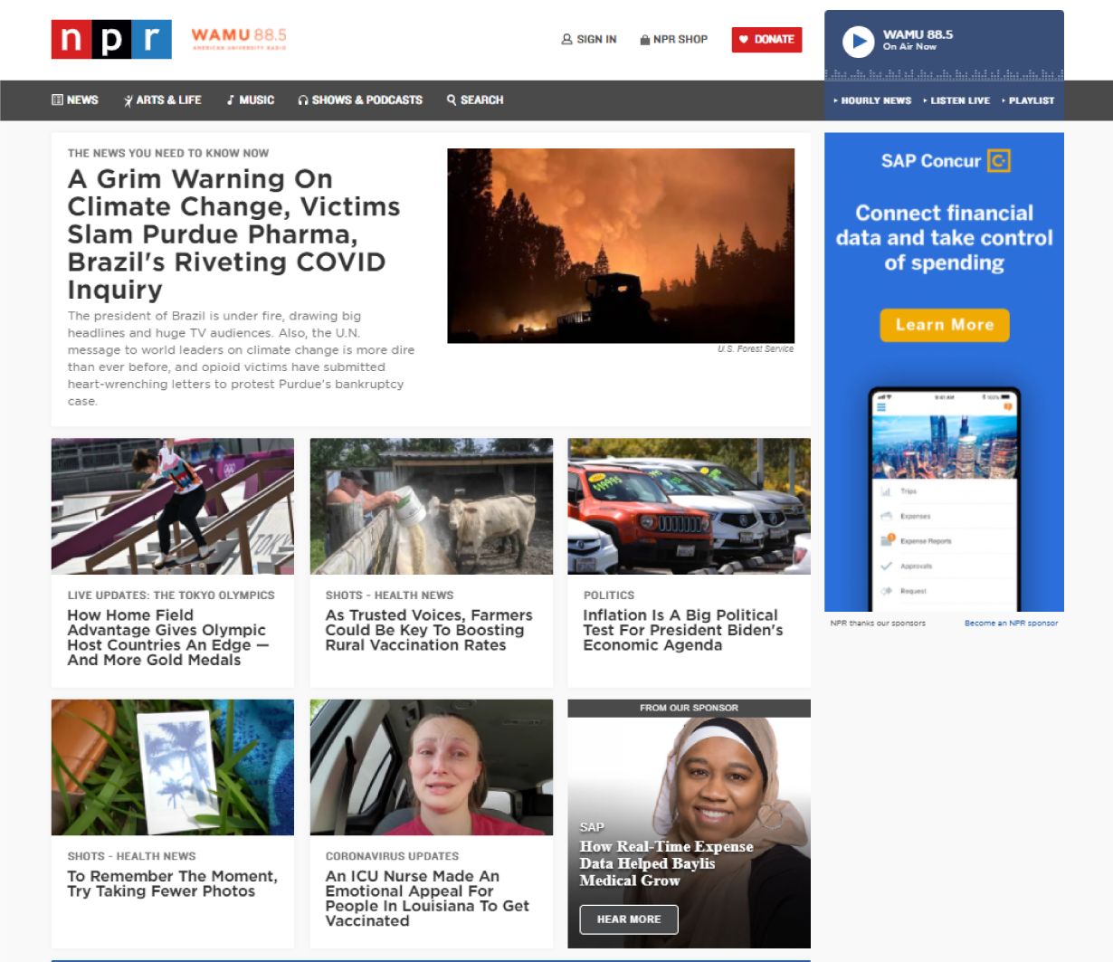Open the Grim Warning On Climate Change headline
This screenshot has height=962, width=1113.
click(234, 234)
